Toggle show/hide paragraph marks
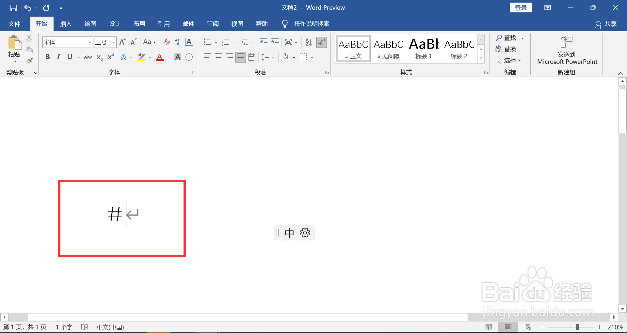This screenshot has width=627, height=333. point(322,42)
